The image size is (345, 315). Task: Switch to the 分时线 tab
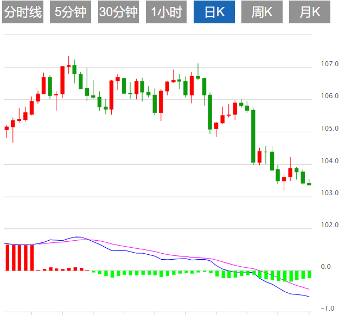click(x=22, y=12)
